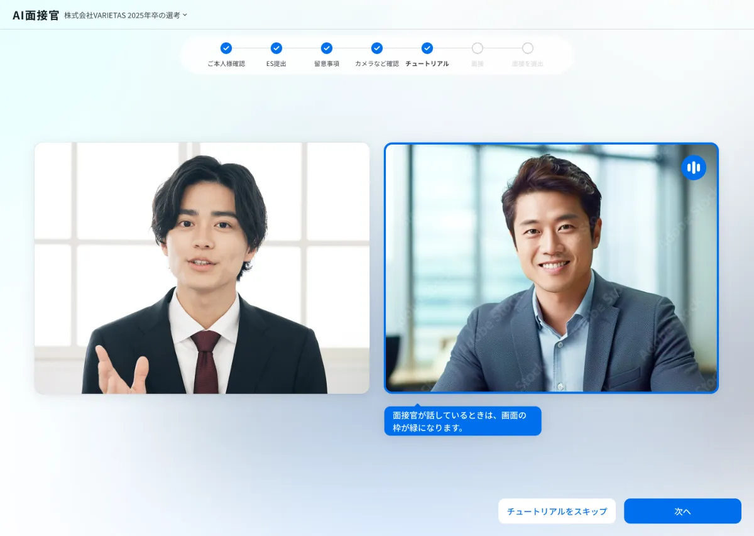Click the カメラなど確認 step checkmark icon
Screen dimensions: 754x536
point(377,48)
